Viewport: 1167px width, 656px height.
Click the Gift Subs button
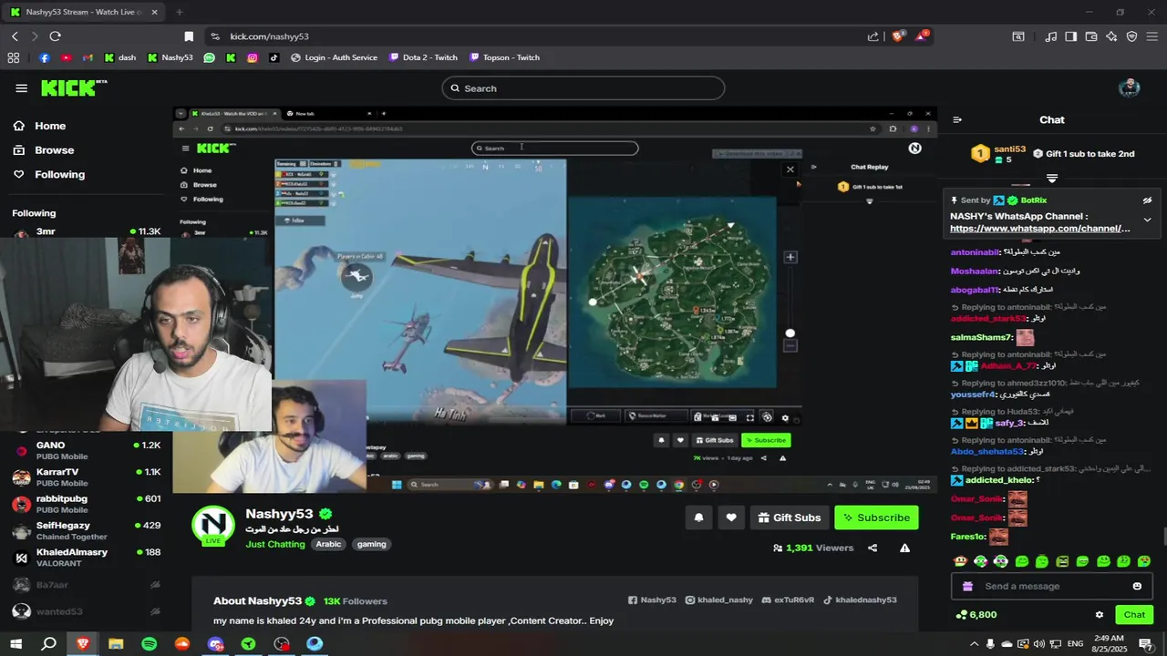pyautogui.click(x=790, y=518)
